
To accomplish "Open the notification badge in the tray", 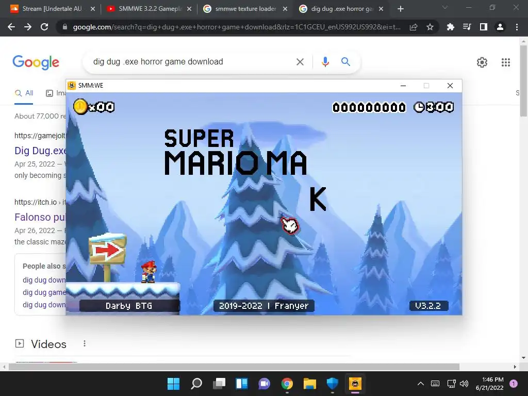I will pos(514,384).
